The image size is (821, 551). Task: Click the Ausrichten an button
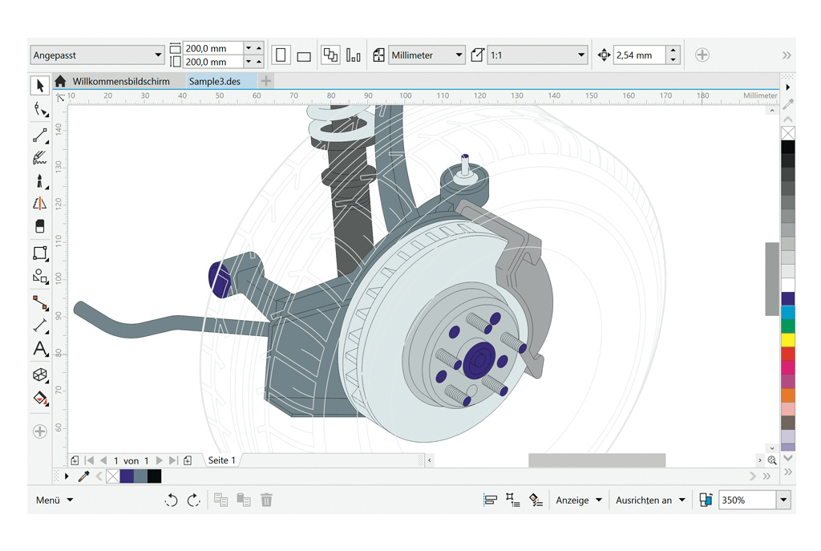tap(650, 500)
